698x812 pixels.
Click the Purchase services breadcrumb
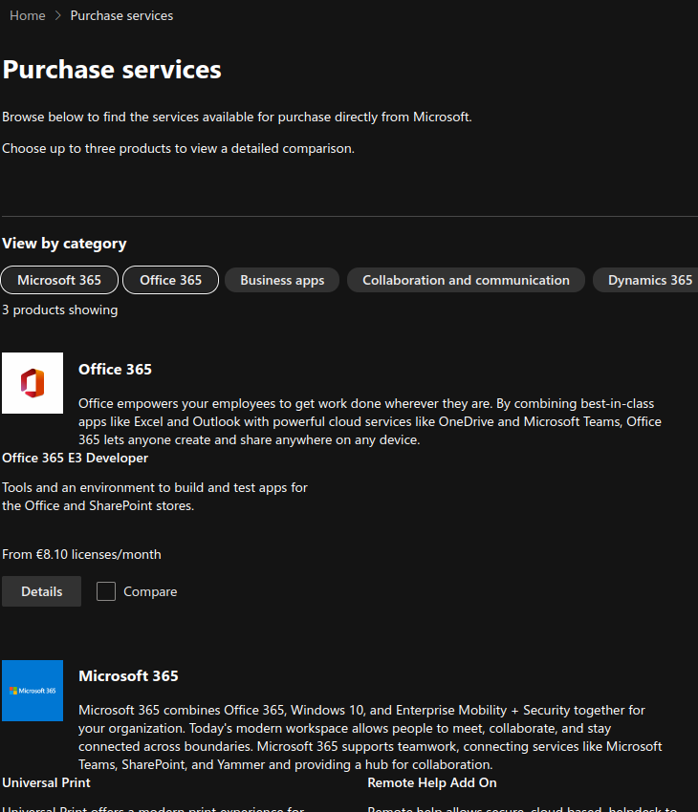(x=121, y=16)
